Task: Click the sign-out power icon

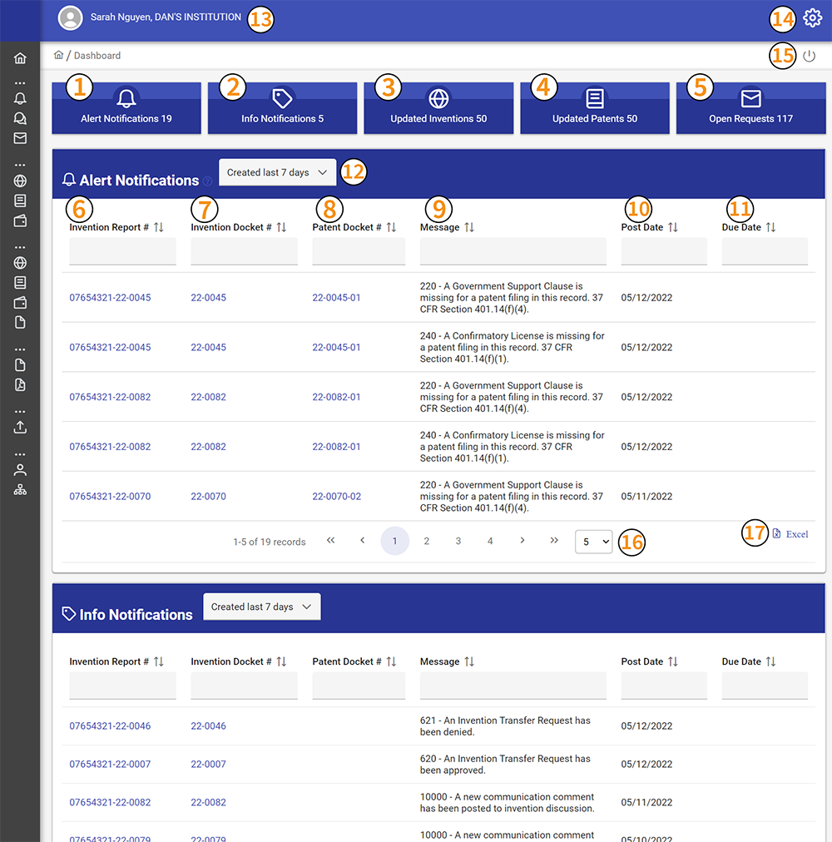Action: (809, 55)
